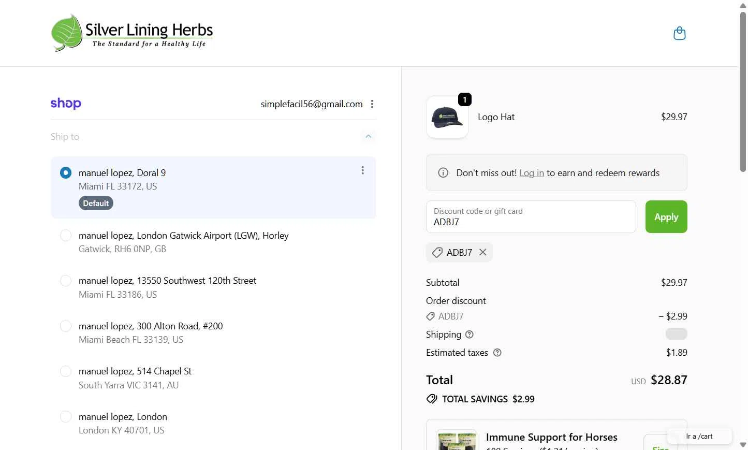Open account options menu next to email
Image resolution: width=748 pixels, height=450 pixels.
[x=372, y=104]
